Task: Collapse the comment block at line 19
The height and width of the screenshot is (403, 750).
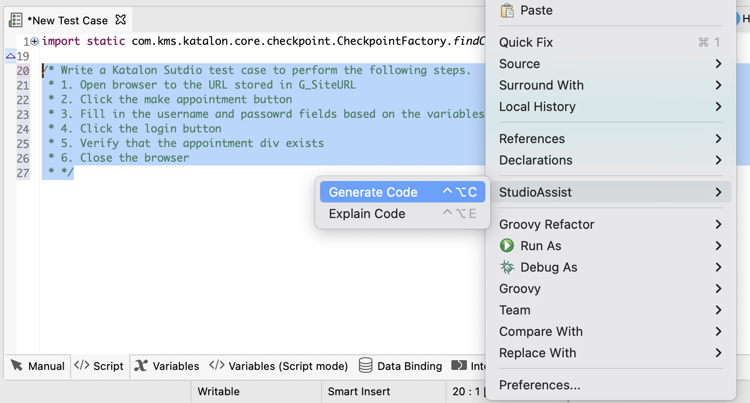Action: (9, 56)
